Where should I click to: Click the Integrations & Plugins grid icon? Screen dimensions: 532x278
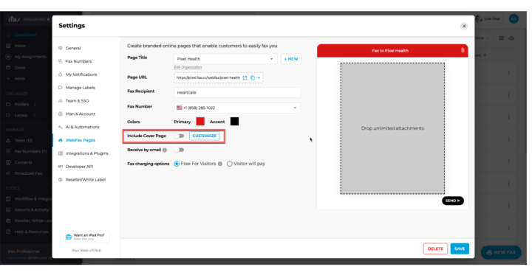point(61,153)
